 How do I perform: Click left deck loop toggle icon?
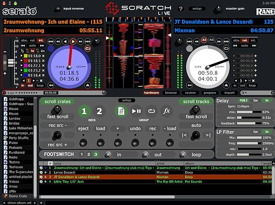pos(88,48)
